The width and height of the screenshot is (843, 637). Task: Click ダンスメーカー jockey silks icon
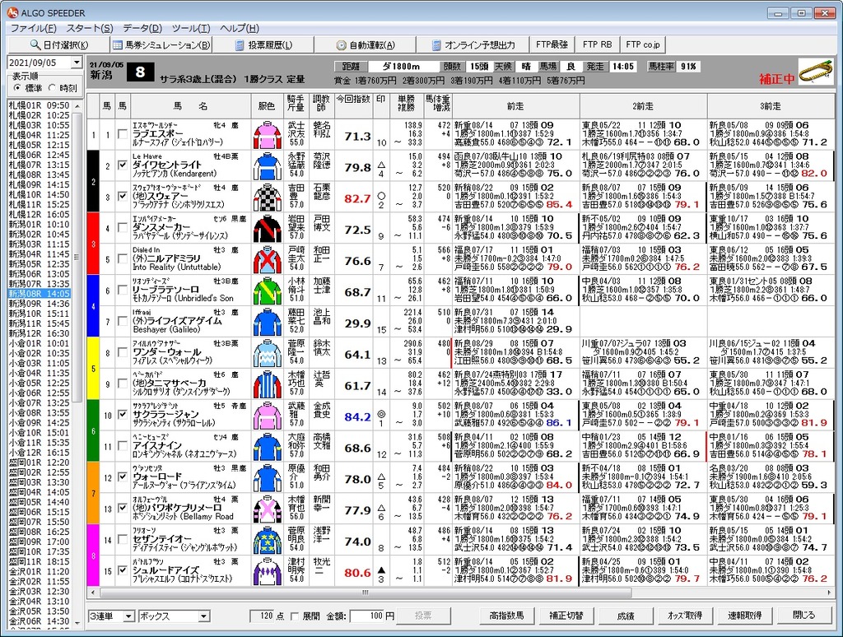coord(268,230)
